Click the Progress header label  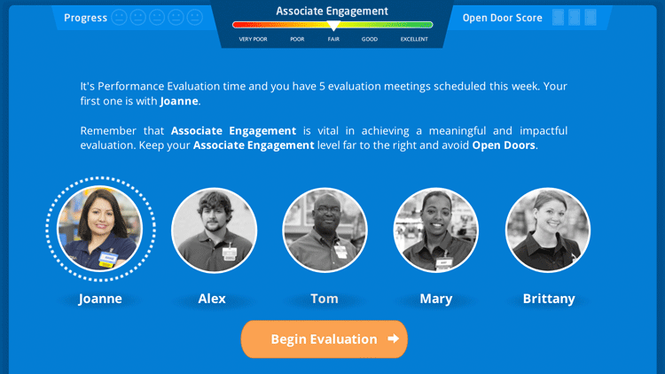click(85, 18)
